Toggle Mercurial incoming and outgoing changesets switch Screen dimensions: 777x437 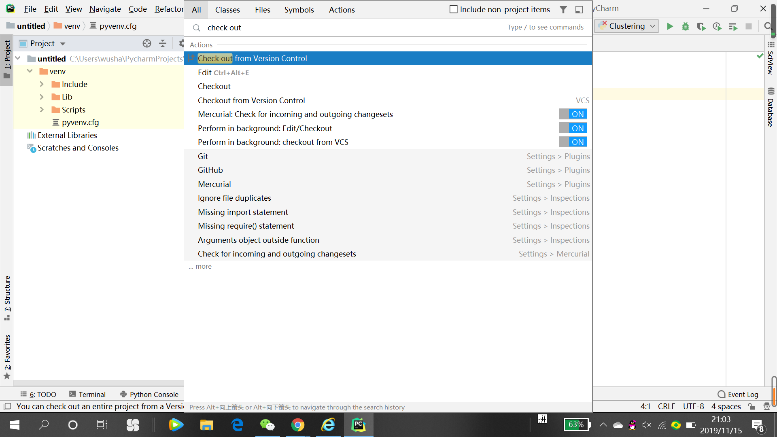573,114
